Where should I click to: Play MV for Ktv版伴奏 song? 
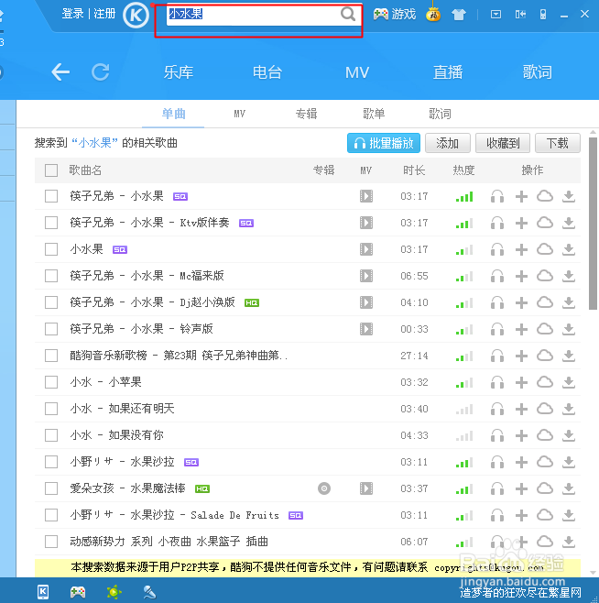(x=366, y=223)
